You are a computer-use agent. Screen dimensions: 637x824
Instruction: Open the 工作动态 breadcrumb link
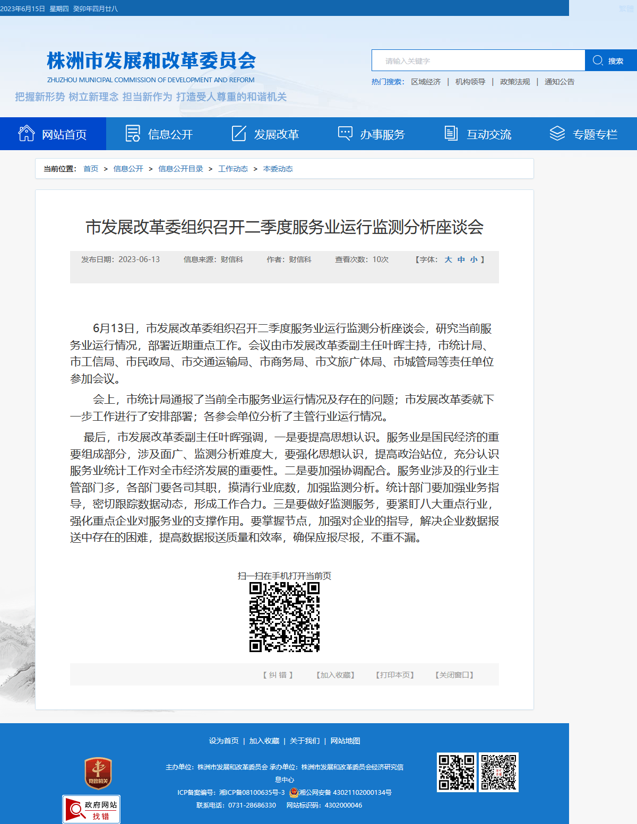coord(233,169)
